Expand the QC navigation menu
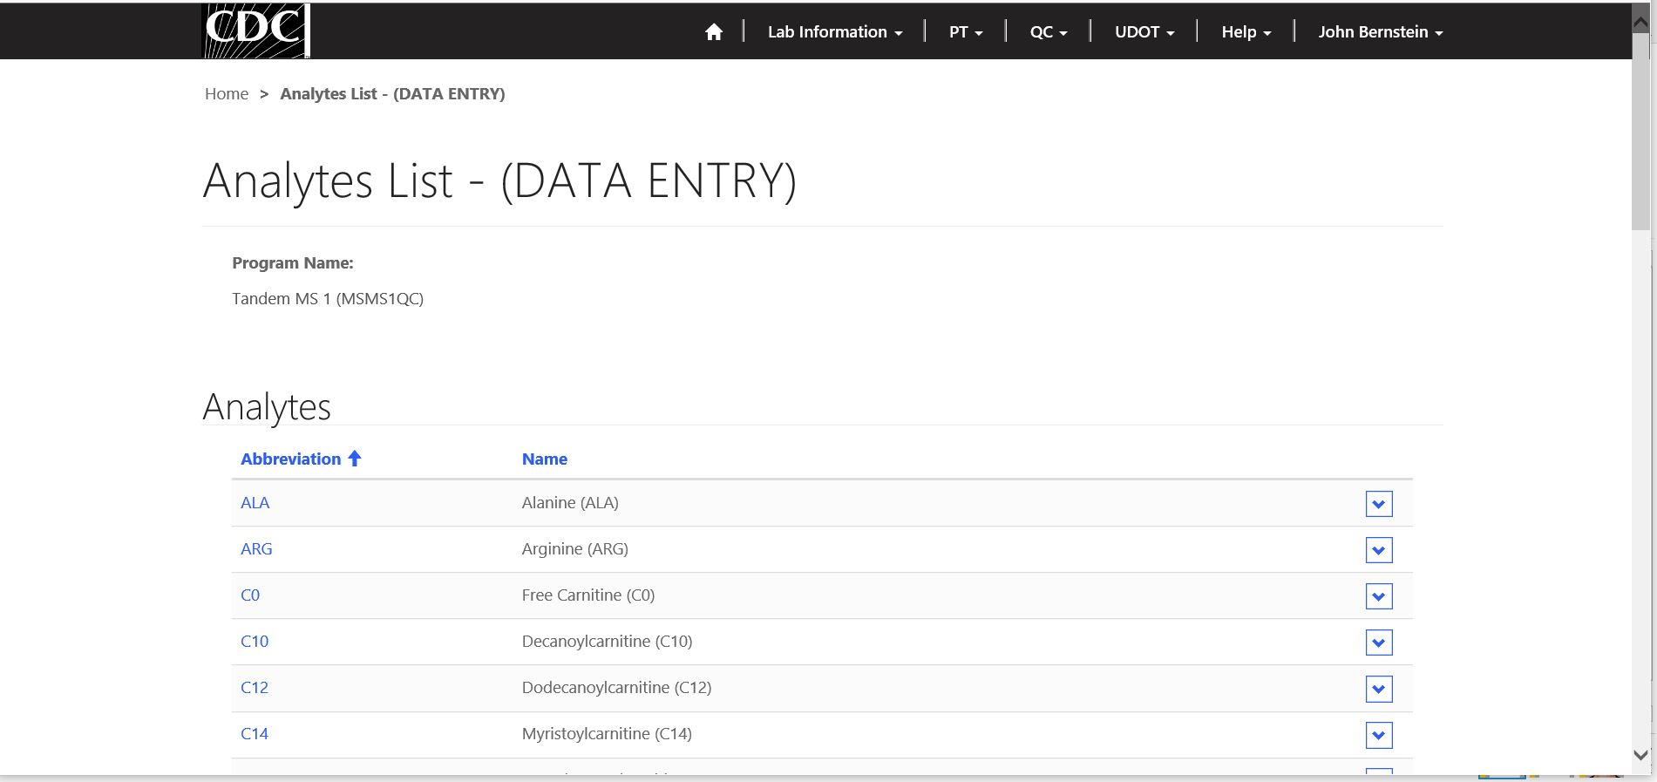Image resolution: width=1657 pixels, height=782 pixels. (1048, 32)
